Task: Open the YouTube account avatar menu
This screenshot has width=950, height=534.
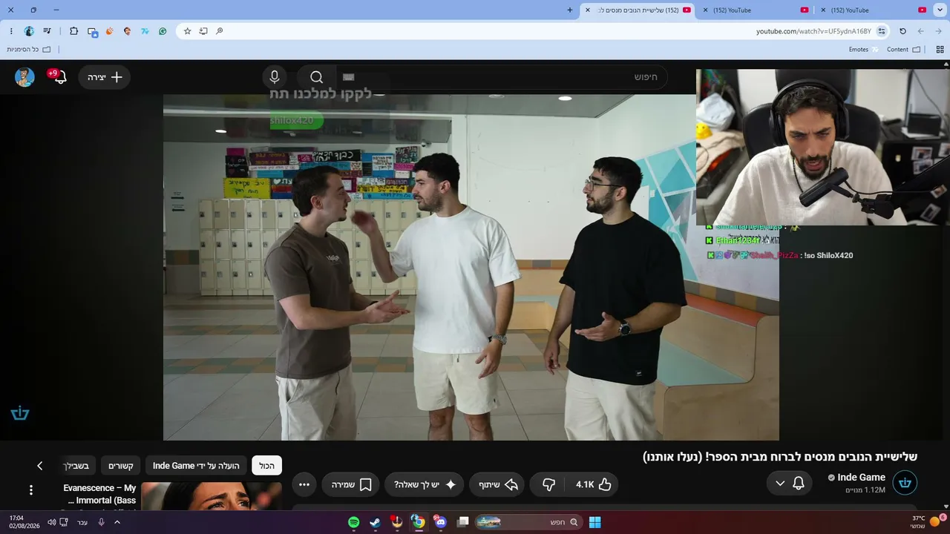Action: 24,77
